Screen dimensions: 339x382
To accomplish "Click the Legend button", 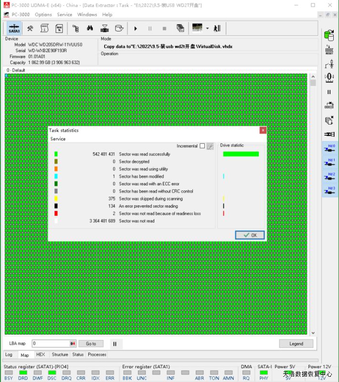I will (296, 343).
